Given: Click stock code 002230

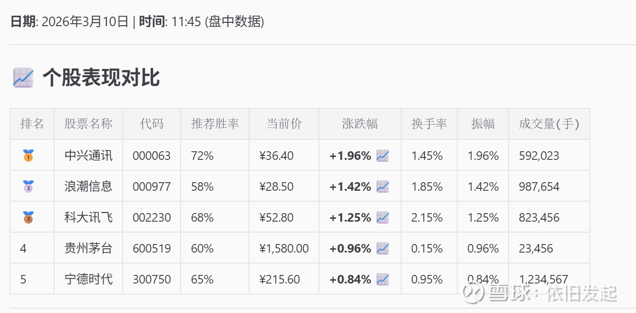Looking at the screenshot, I should [x=152, y=217].
